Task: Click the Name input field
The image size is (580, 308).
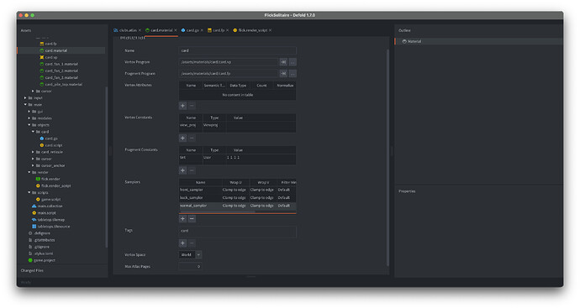Action: [238, 50]
